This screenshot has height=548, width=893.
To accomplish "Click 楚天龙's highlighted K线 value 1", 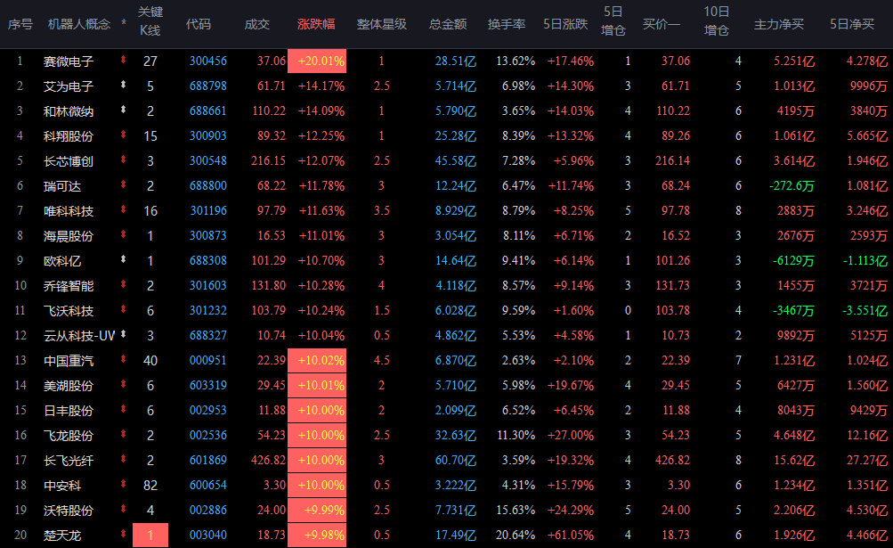I will click(x=150, y=535).
